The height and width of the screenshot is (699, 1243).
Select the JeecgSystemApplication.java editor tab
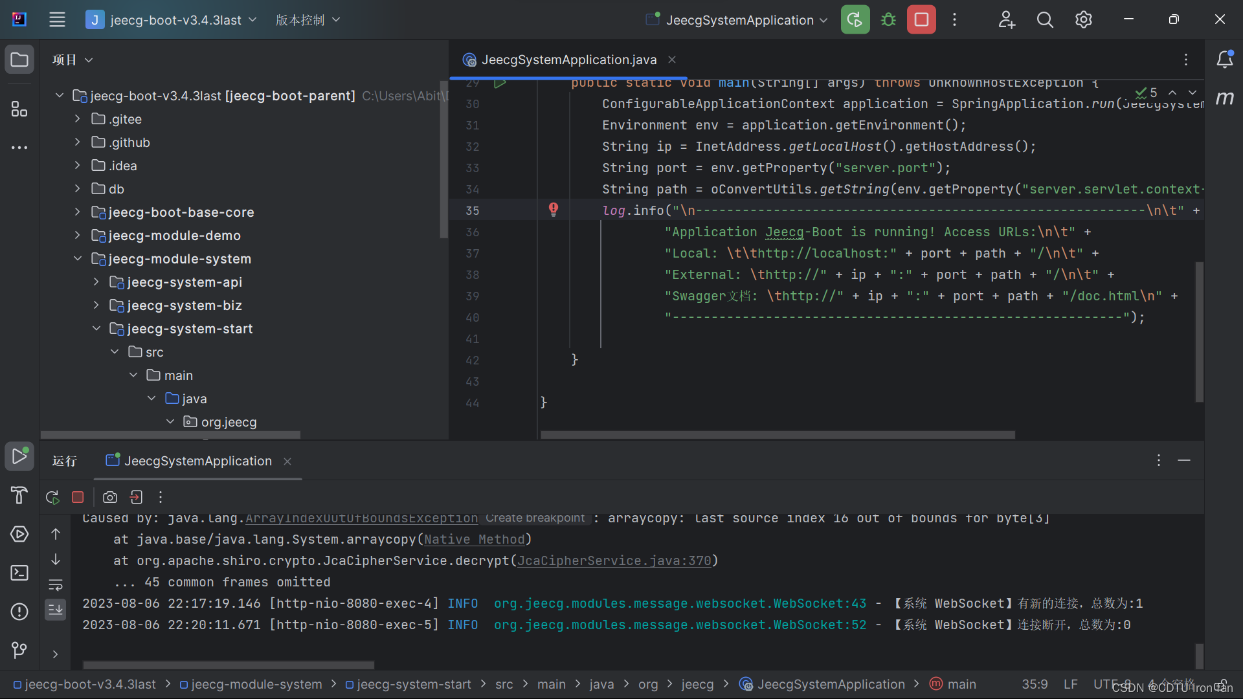(x=568, y=60)
